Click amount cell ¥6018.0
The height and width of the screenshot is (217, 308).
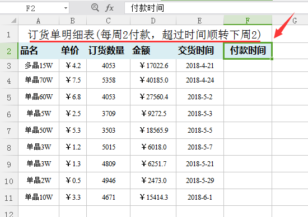[153, 147]
